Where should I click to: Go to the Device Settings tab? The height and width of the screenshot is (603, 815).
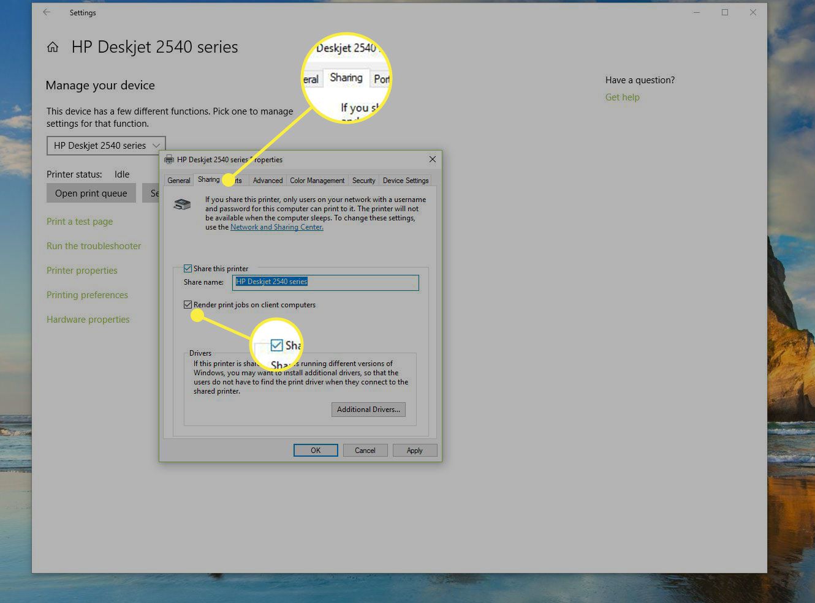[406, 181]
